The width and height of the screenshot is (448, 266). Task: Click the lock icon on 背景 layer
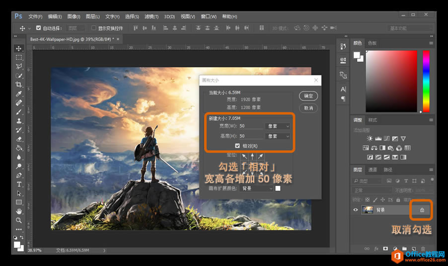click(422, 210)
